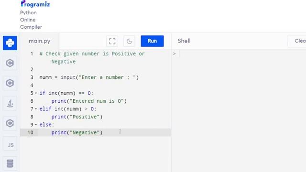Image resolution: width=306 pixels, height=172 pixels.
Task: Open the SQL database icon
Action: click(10, 163)
